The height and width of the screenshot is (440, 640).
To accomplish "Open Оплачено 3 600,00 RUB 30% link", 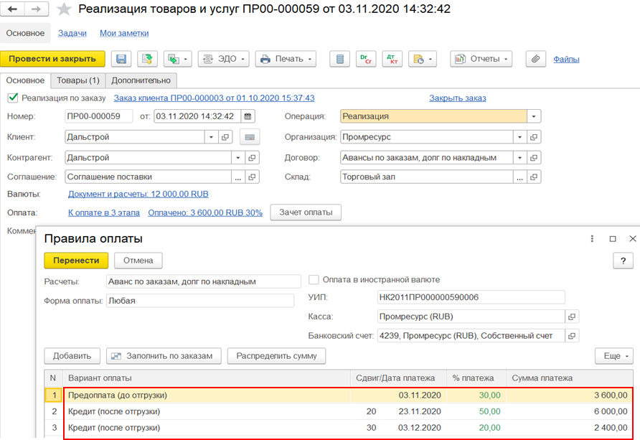I will tap(205, 213).
